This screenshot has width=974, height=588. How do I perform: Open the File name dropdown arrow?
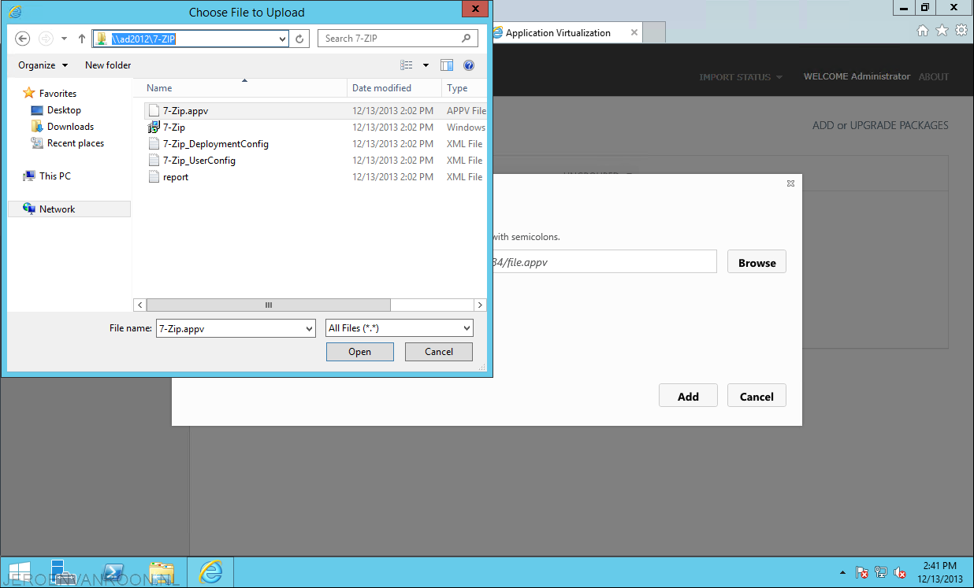click(309, 329)
